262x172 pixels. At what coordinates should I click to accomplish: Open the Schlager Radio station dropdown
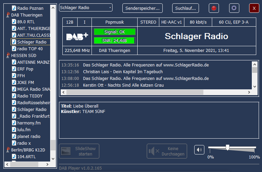tap(85, 8)
